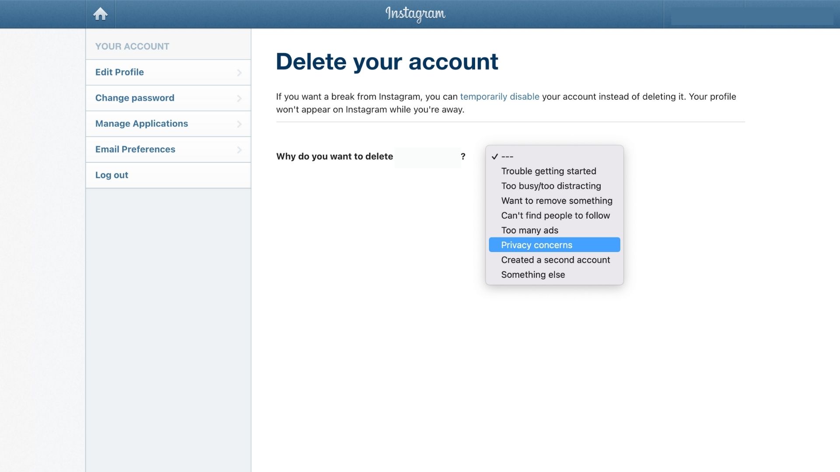Expand the deletion reason dropdown
The height and width of the screenshot is (472, 840).
tap(554, 156)
